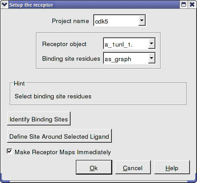Image resolution: width=197 pixels, height=183 pixels.
Task: Confirm the dialog with Ok
Action: [94, 167]
